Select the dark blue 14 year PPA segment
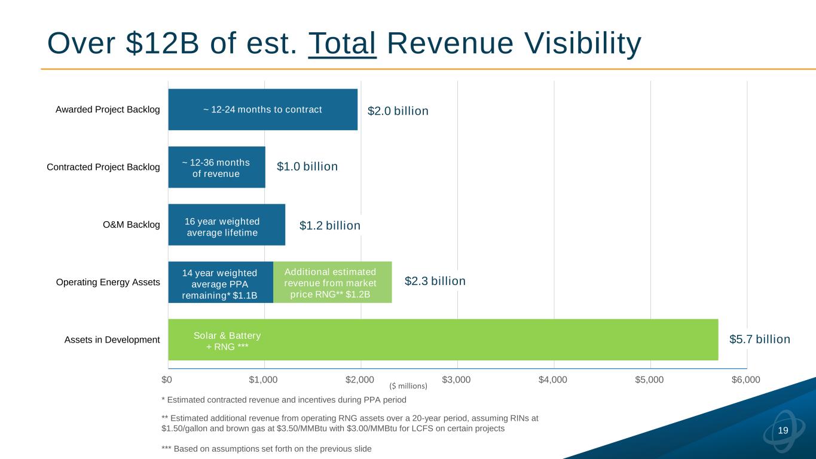The width and height of the screenshot is (816, 459). (x=220, y=282)
